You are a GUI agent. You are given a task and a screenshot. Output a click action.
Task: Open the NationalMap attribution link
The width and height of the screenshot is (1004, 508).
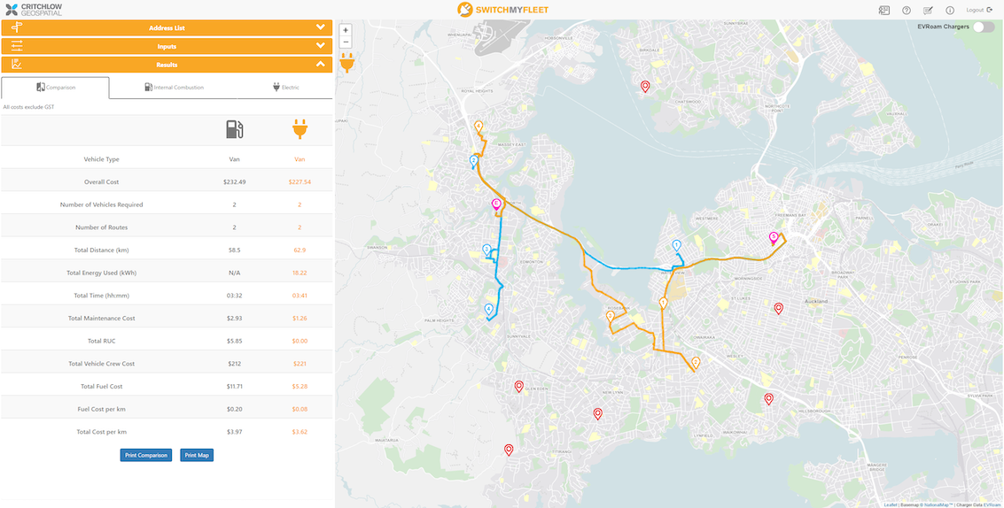[936, 504]
